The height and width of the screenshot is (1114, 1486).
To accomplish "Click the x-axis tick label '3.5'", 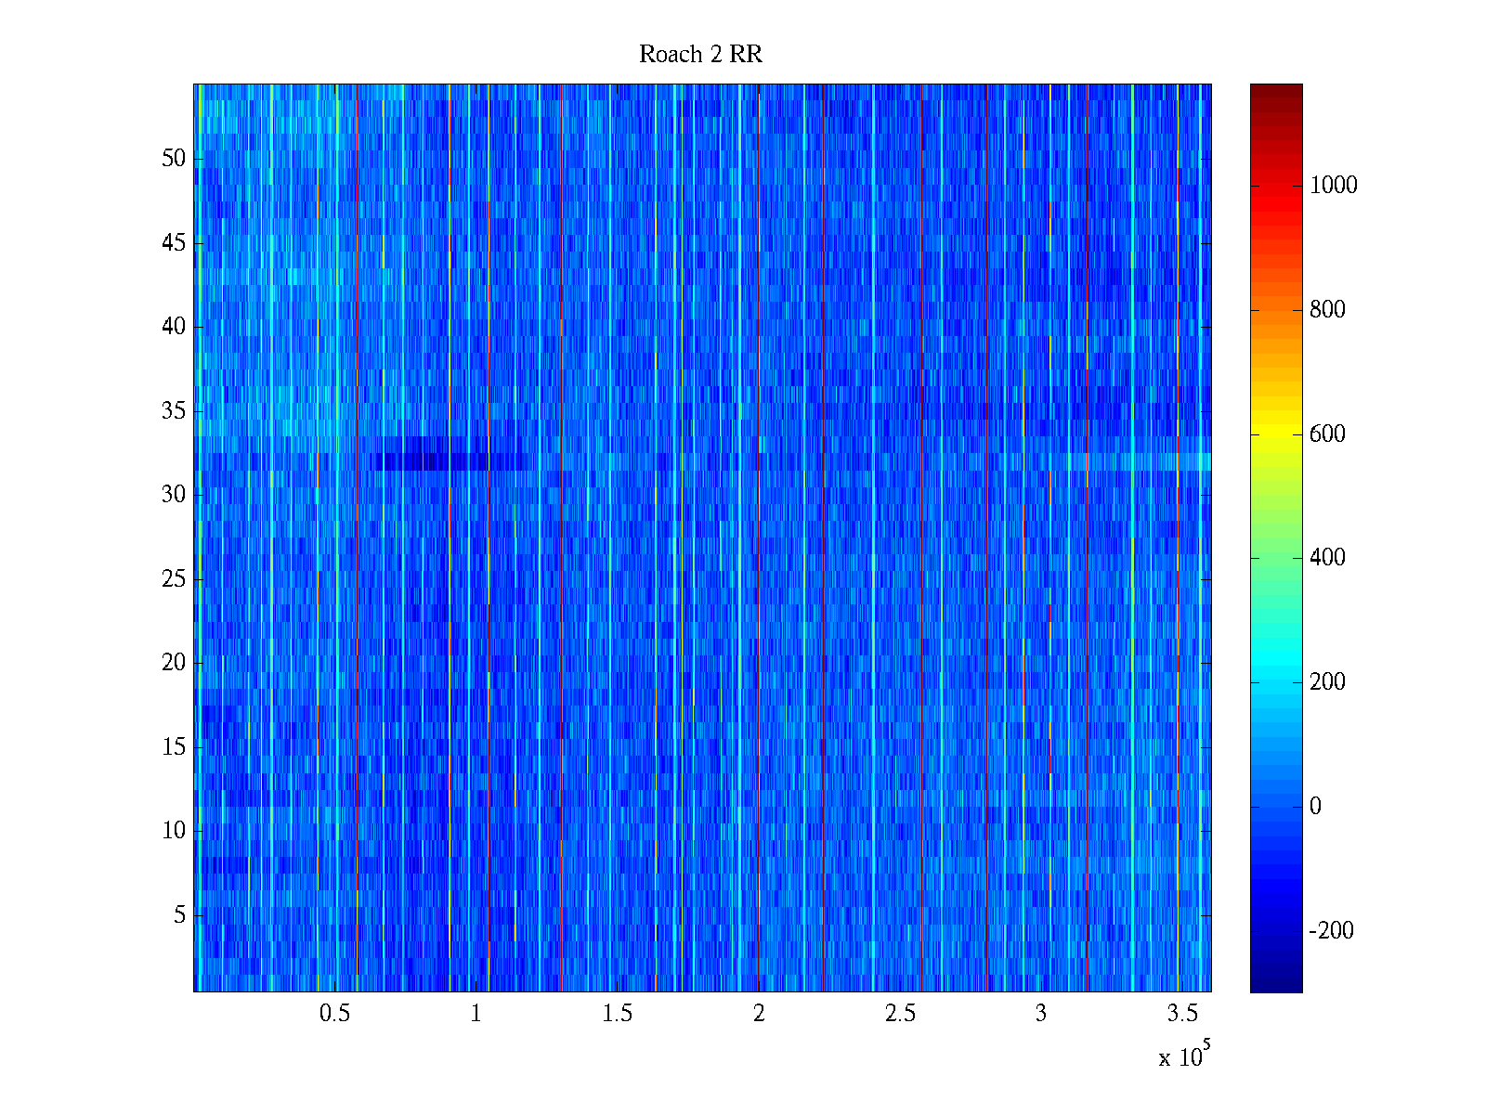I will pyautogui.click(x=1182, y=1014).
